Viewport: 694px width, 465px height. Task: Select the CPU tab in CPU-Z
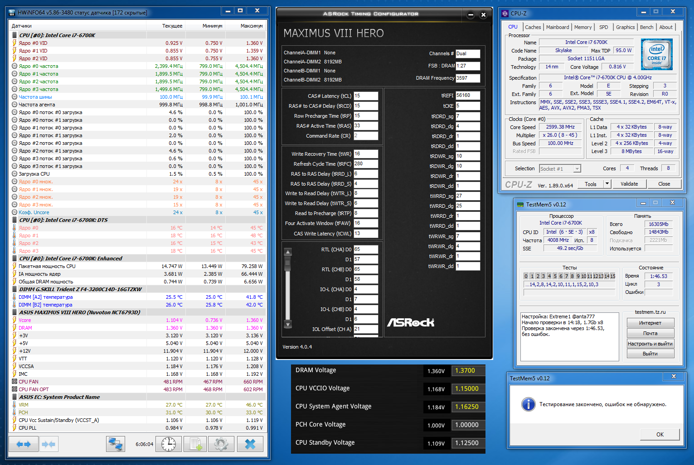click(513, 27)
